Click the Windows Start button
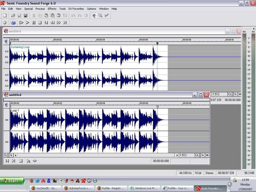256x192 pixels. [12, 181]
